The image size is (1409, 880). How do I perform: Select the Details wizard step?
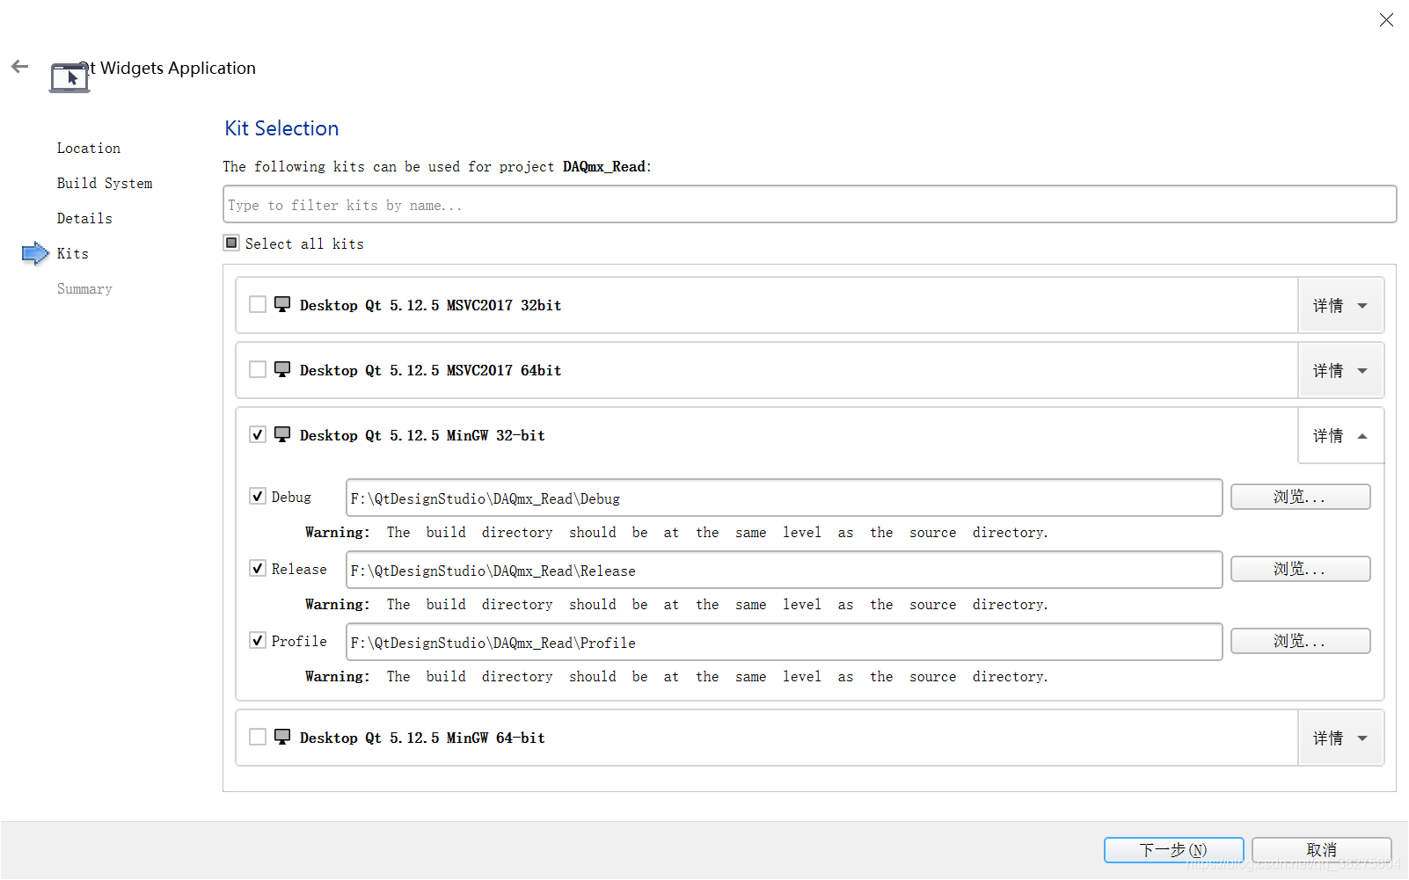pos(84,218)
